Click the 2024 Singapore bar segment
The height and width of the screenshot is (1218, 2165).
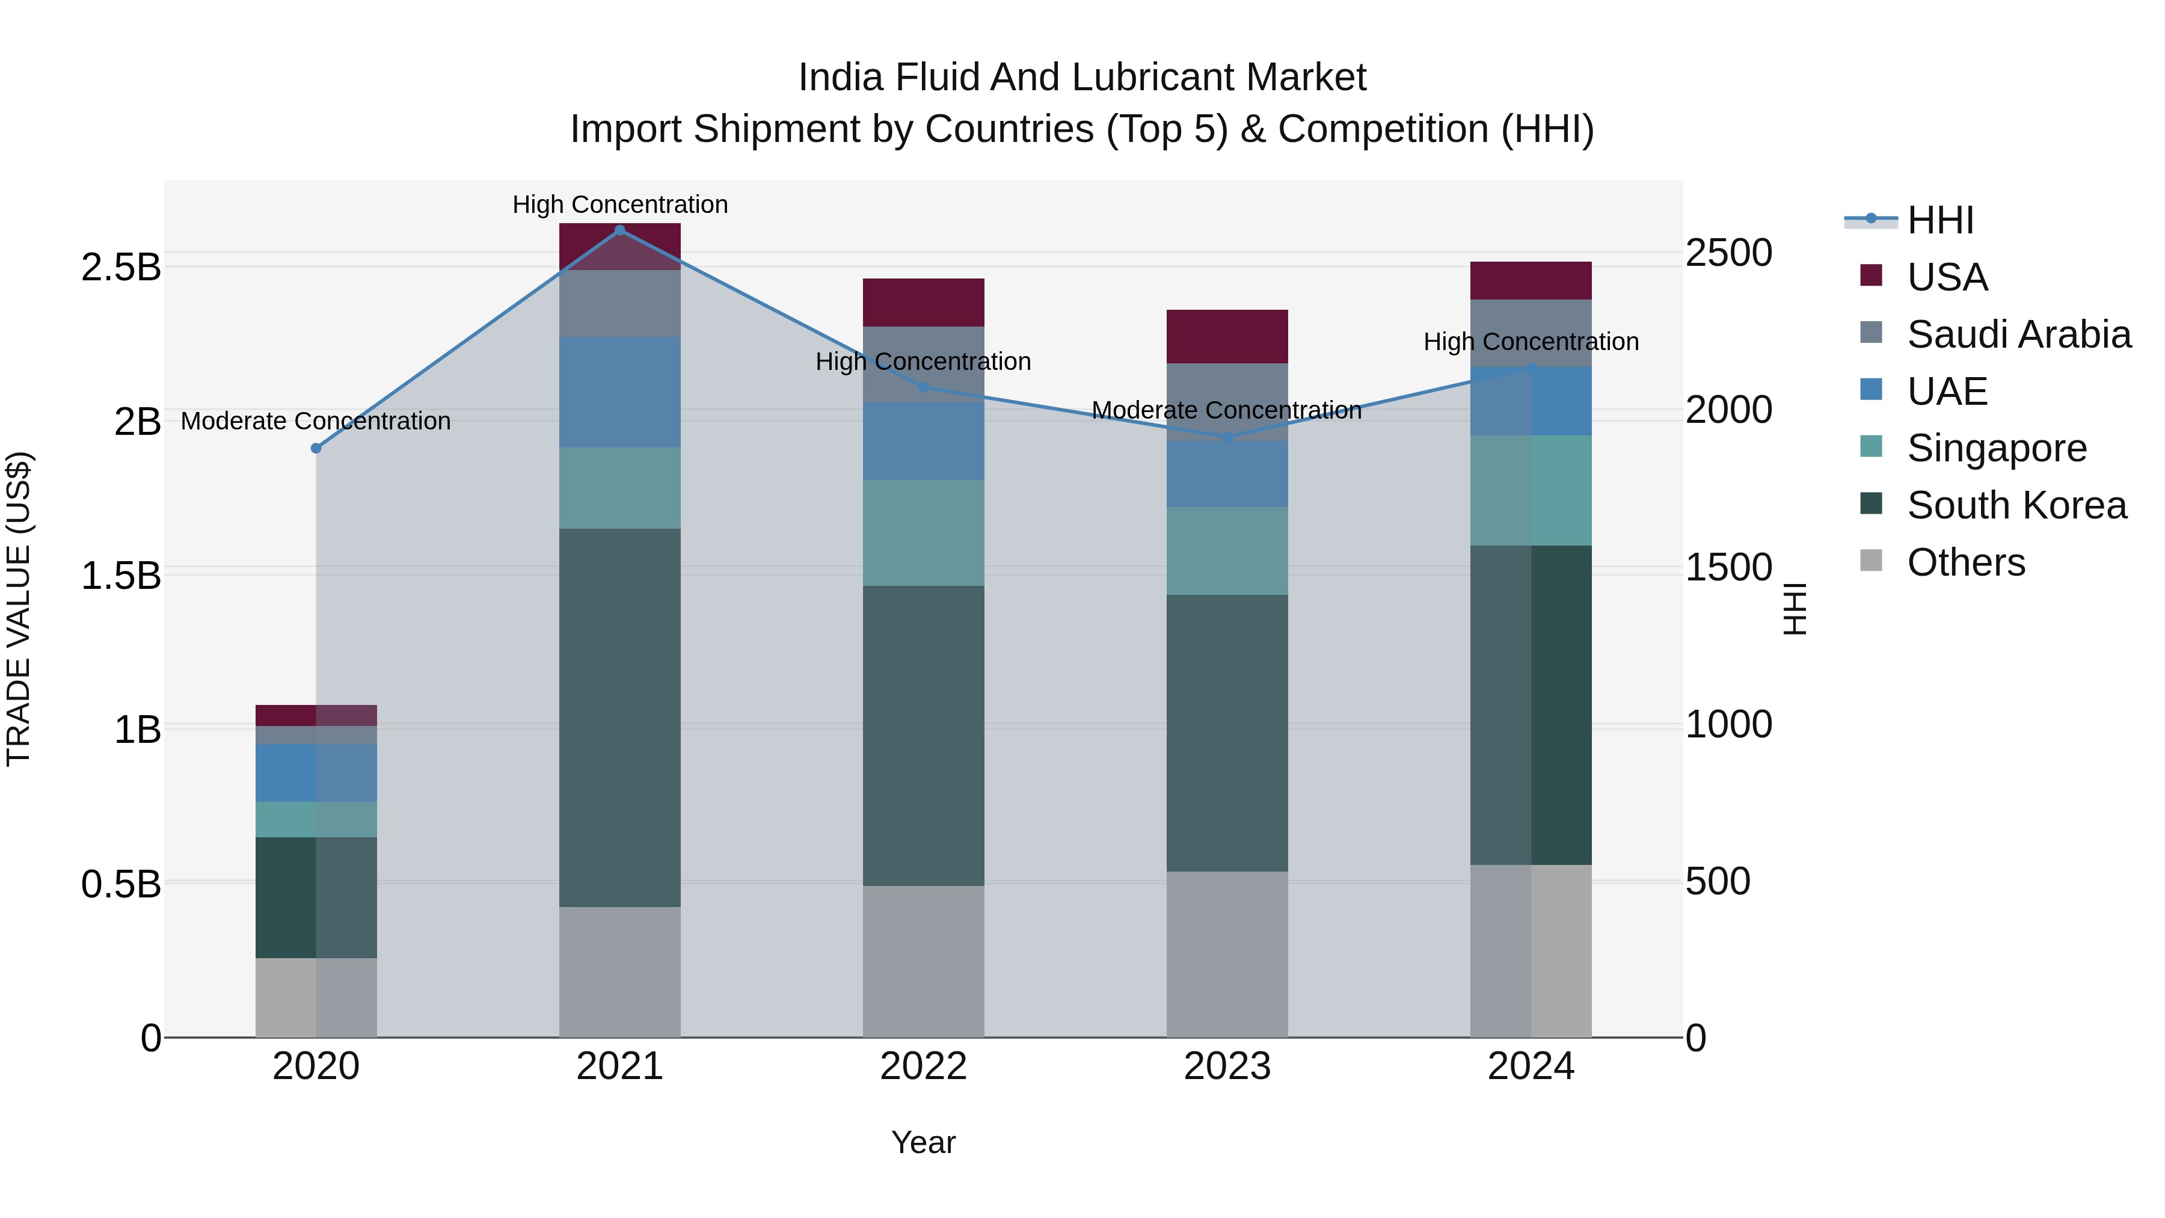coord(1531,491)
